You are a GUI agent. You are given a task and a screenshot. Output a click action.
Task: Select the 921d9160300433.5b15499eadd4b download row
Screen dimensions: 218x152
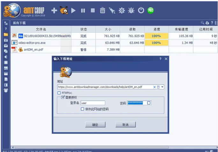coord(114,36)
